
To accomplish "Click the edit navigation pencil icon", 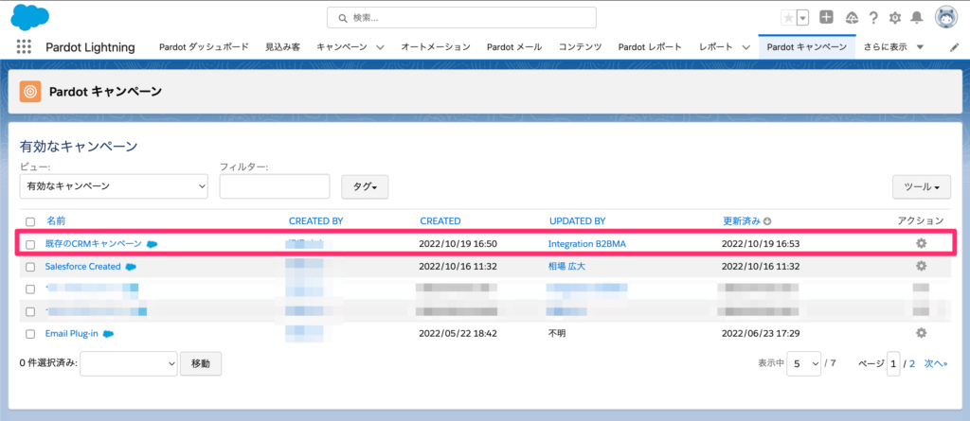I will point(953,47).
